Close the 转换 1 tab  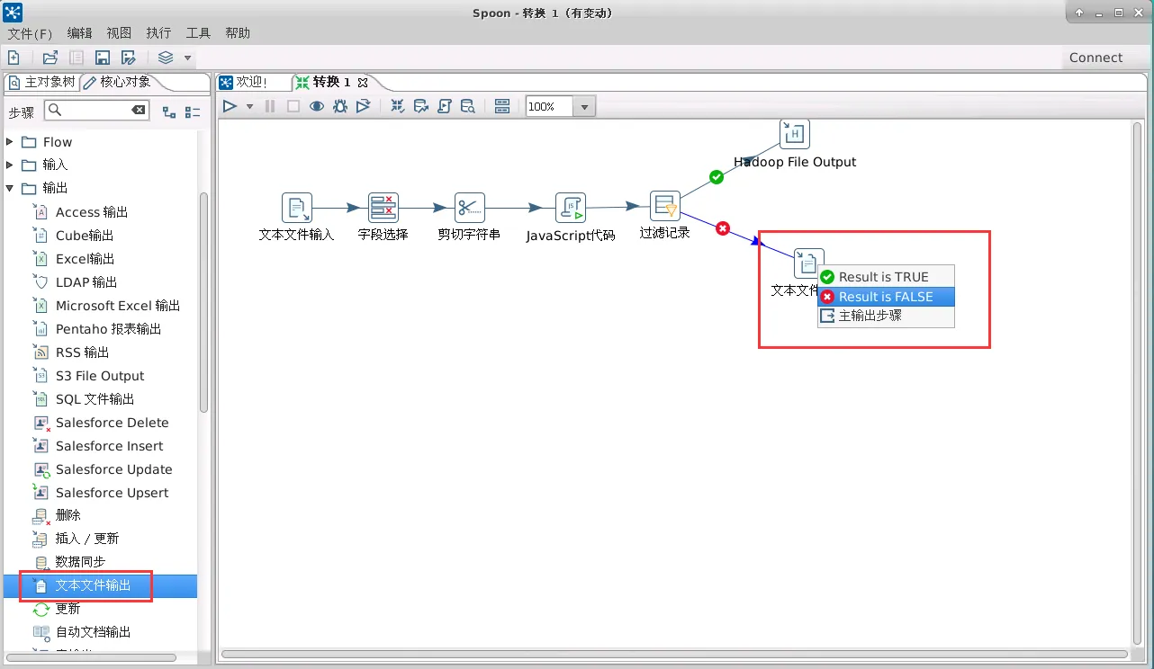pyautogui.click(x=364, y=83)
